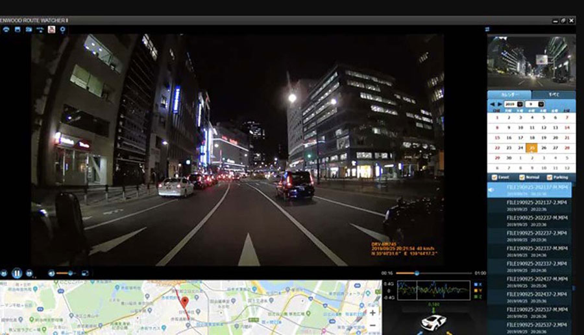
Task: Click the rear camera thumbnail preview
Action: click(x=531, y=62)
